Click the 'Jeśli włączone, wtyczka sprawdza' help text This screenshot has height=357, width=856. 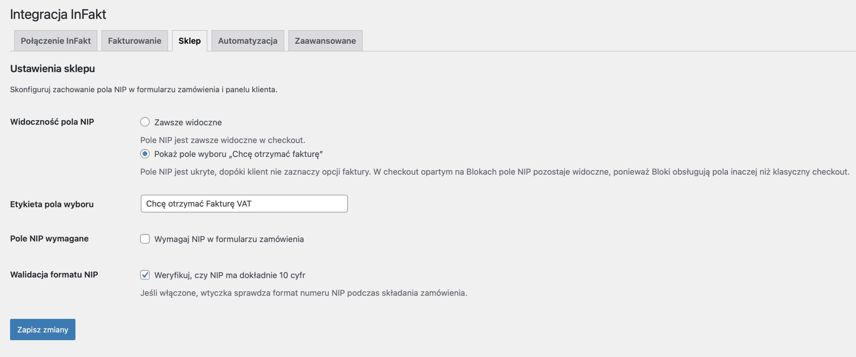(304, 293)
